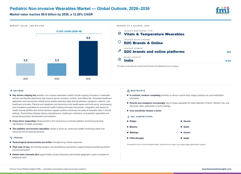Click the Apple competitor entry

186,138
